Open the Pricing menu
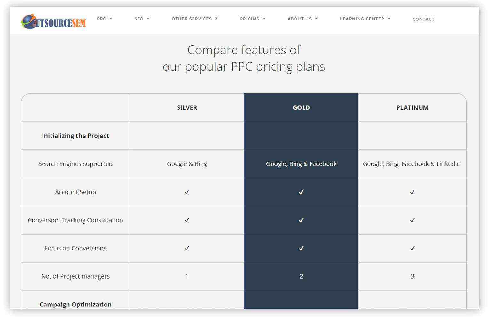This screenshot has width=490, height=318. coord(253,19)
